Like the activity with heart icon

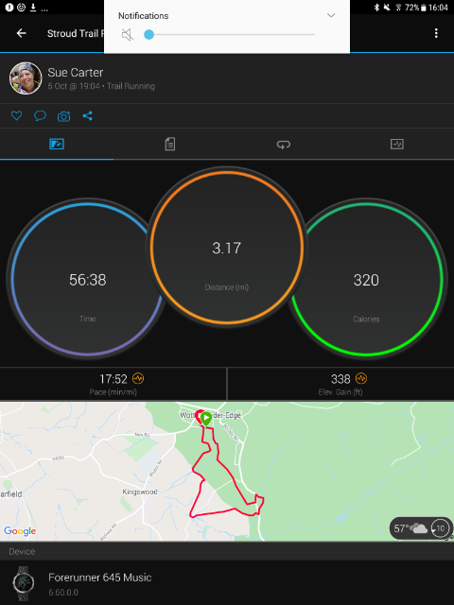pyautogui.click(x=16, y=115)
